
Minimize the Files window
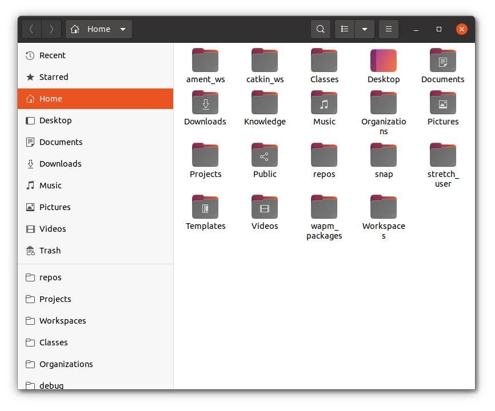click(416, 29)
